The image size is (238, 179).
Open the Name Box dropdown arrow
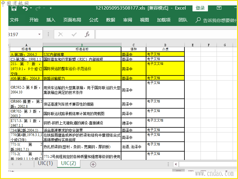[40, 34]
